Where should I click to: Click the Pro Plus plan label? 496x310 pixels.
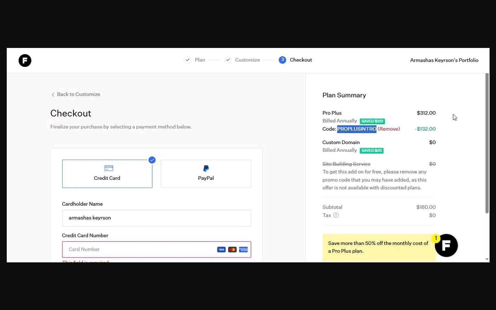332,113
